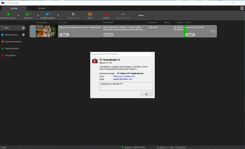
Task: Click the 1920x1080 quality value
Action: pyautogui.click(x=153, y=28)
